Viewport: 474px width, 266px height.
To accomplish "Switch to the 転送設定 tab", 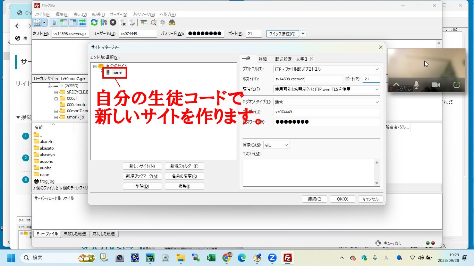I will 283,59.
